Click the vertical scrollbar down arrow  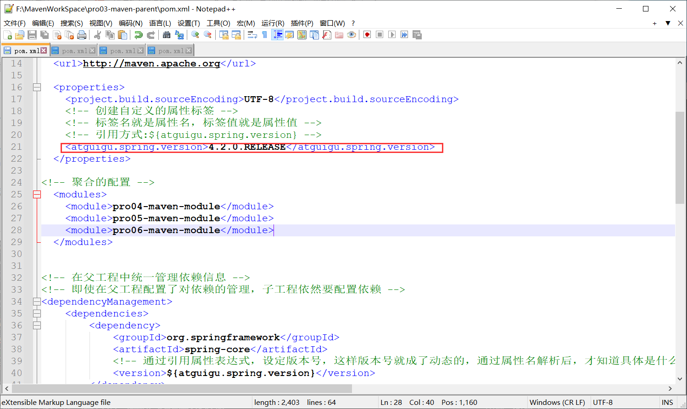(x=680, y=379)
